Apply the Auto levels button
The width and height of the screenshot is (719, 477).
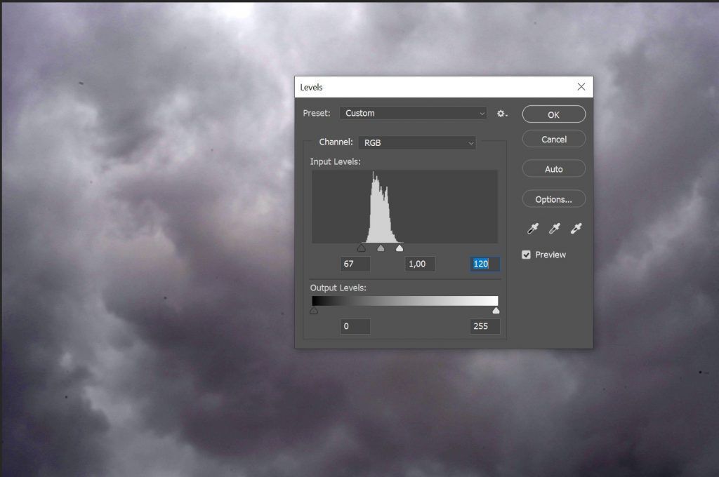click(x=553, y=169)
